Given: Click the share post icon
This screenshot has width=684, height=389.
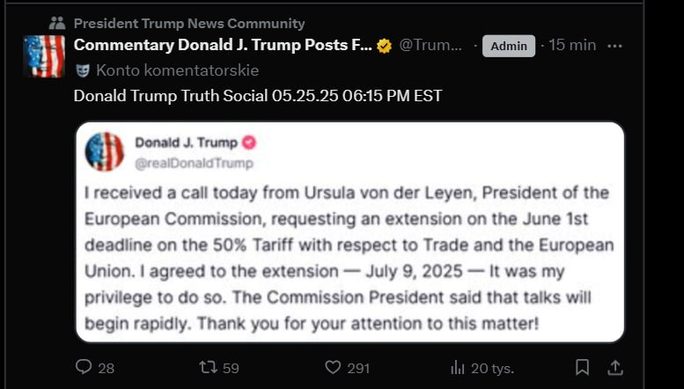Looking at the screenshot, I should pyautogui.click(x=615, y=367).
